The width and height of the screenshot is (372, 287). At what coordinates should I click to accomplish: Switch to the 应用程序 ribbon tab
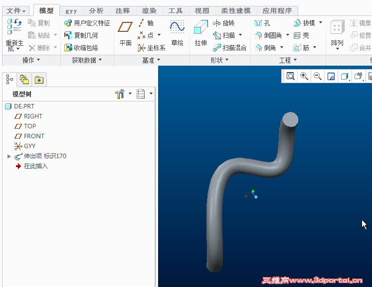pyautogui.click(x=277, y=10)
